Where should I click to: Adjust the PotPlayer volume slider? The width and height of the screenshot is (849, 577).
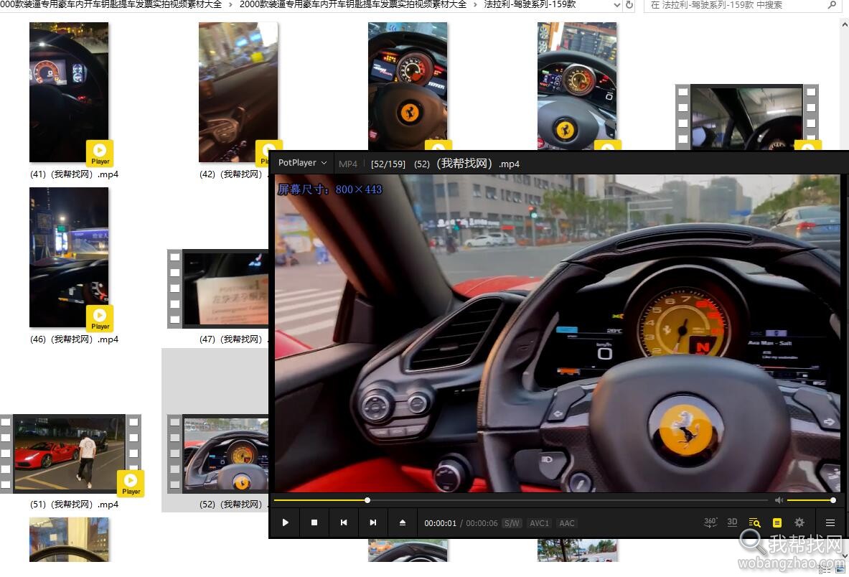point(810,500)
